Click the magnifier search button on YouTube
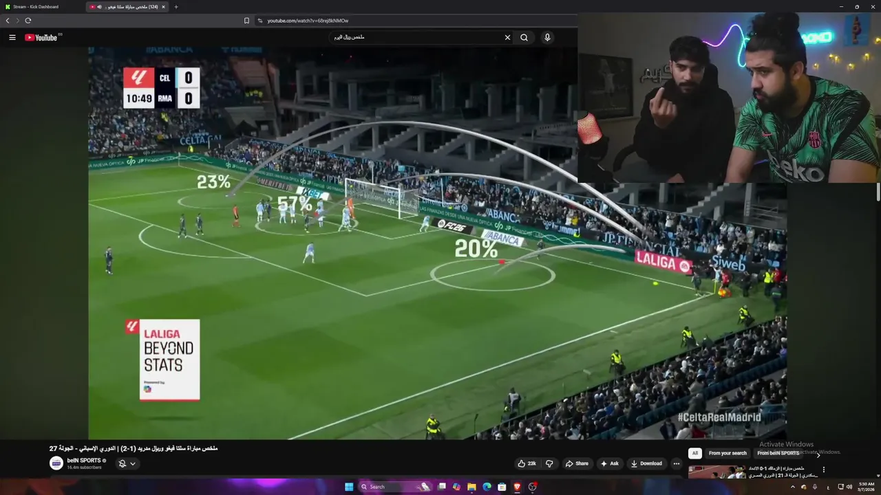 [524, 38]
